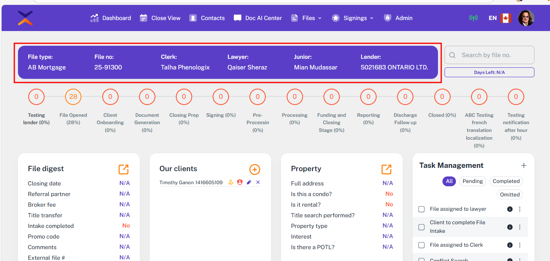Open File digest in expanded view

coord(123,169)
